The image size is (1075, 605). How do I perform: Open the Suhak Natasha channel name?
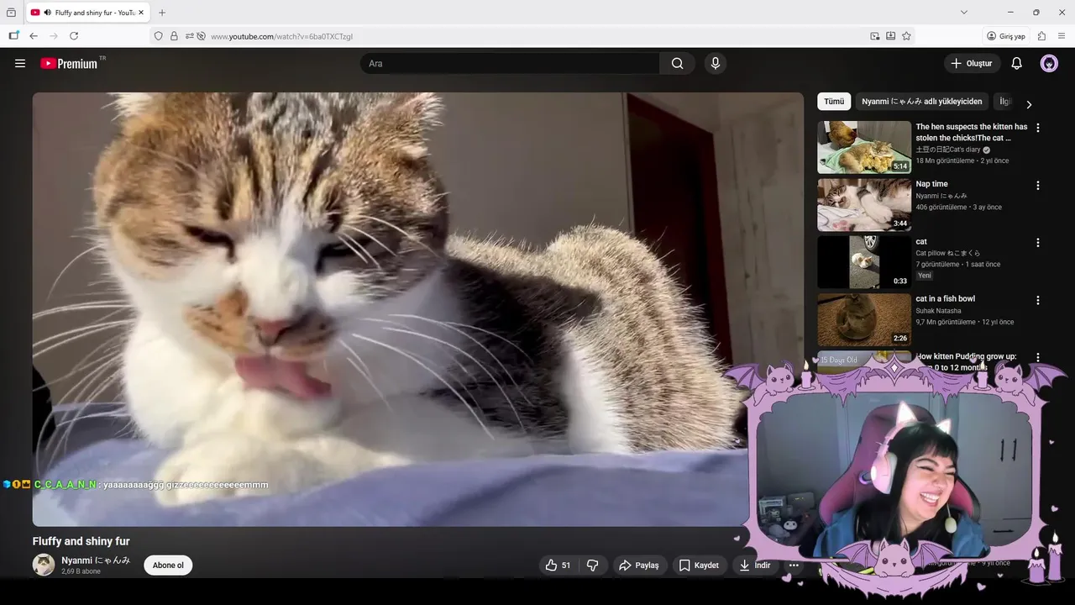(938, 311)
